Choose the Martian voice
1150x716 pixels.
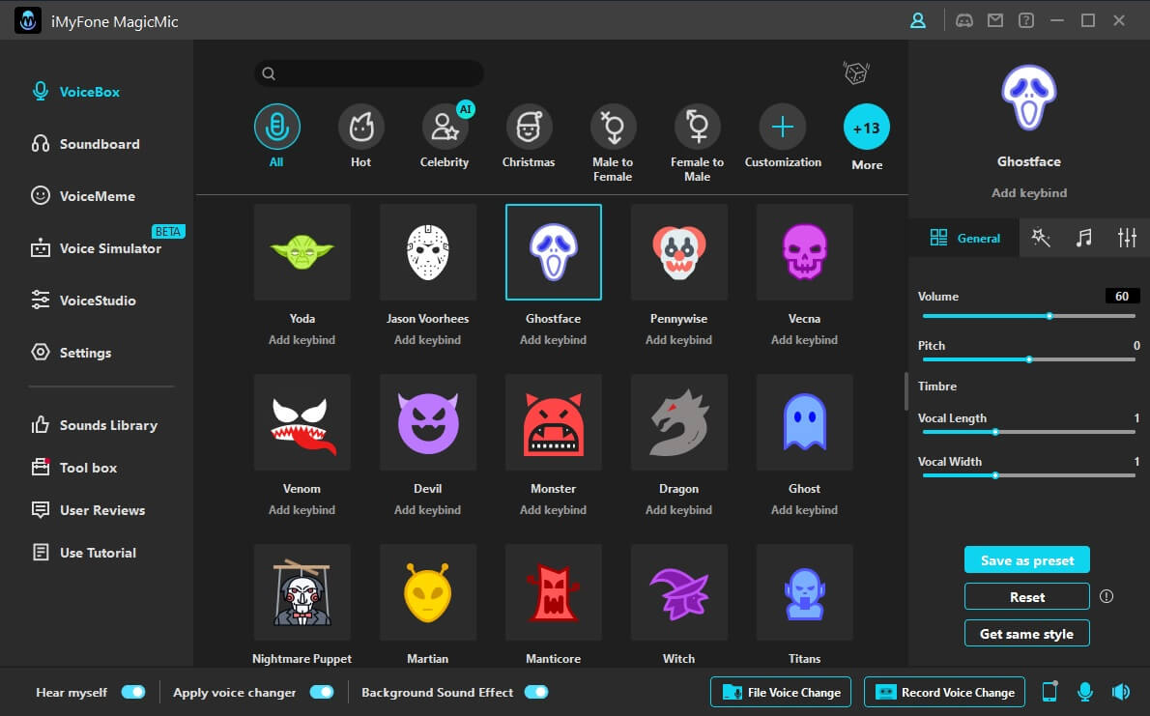click(427, 592)
